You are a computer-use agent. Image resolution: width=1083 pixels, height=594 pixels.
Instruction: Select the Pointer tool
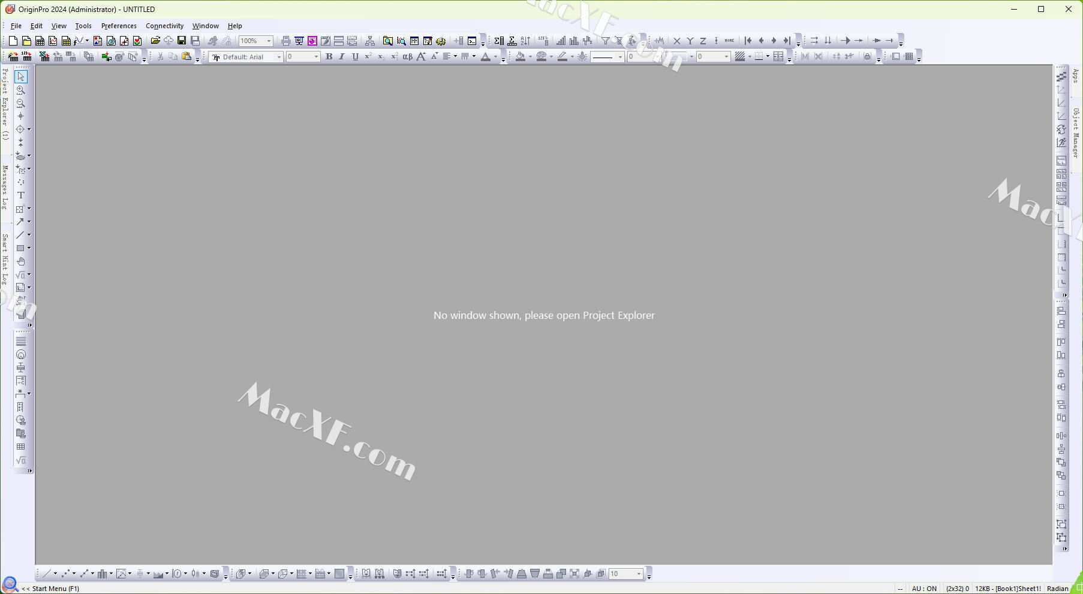pyautogui.click(x=21, y=77)
